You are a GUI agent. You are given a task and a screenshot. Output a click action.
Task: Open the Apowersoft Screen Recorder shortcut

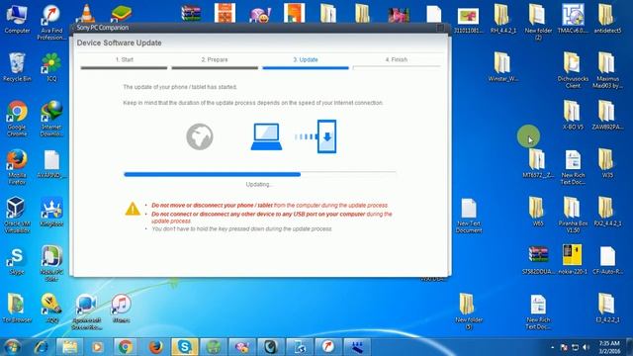(86, 312)
